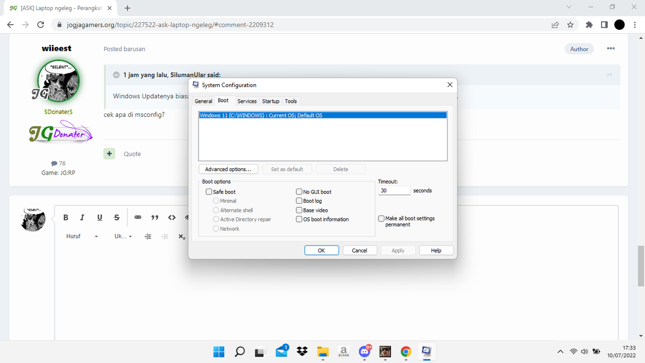
Task: Click the Help button in System Configuration
Action: click(x=436, y=250)
